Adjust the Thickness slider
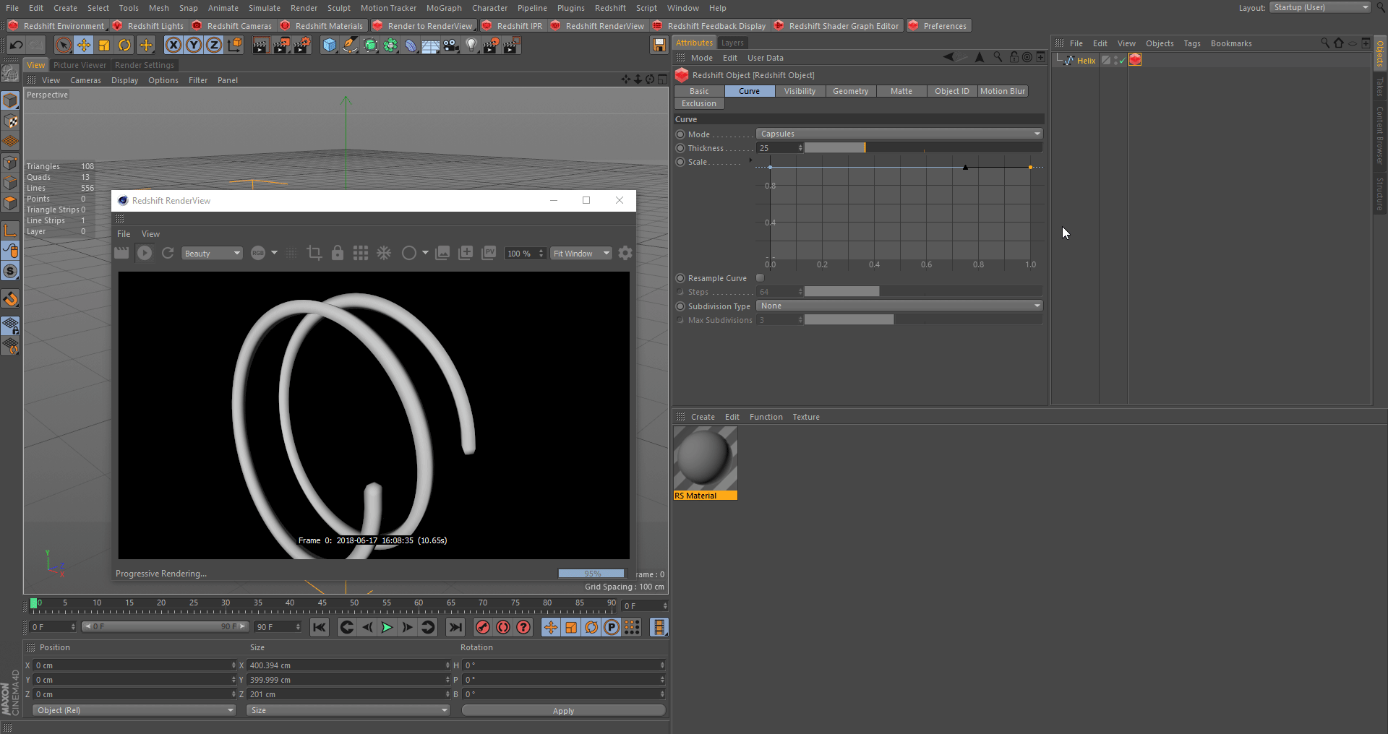The image size is (1388, 734). point(923,147)
